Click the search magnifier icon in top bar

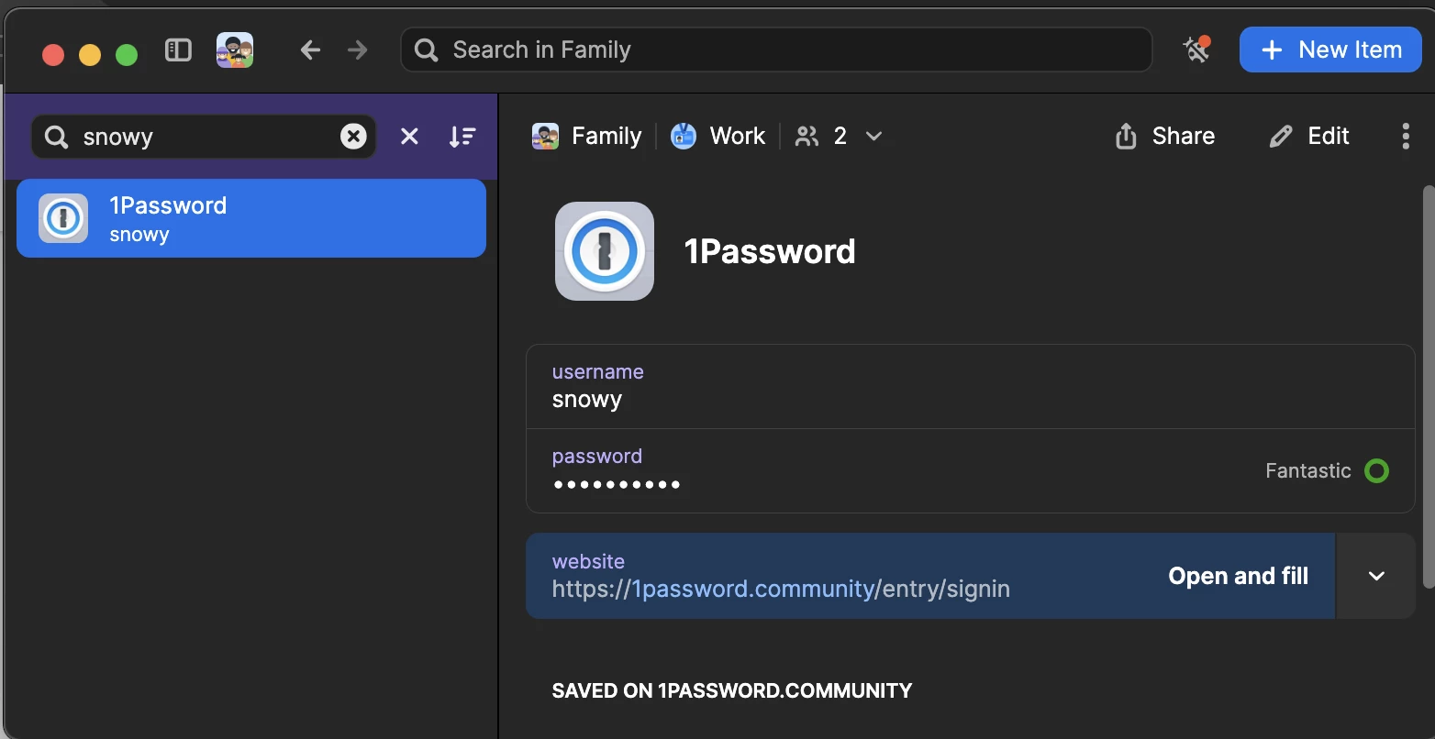point(426,50)
